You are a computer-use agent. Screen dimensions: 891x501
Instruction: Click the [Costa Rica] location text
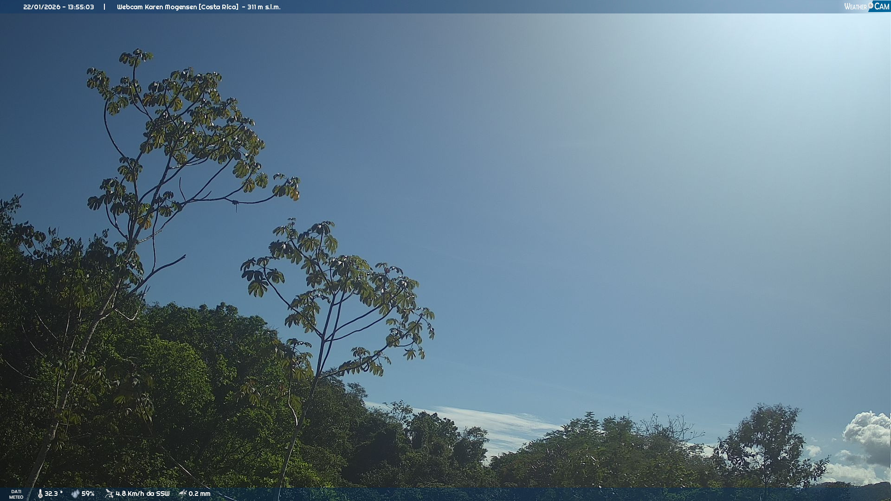point(219,7)
